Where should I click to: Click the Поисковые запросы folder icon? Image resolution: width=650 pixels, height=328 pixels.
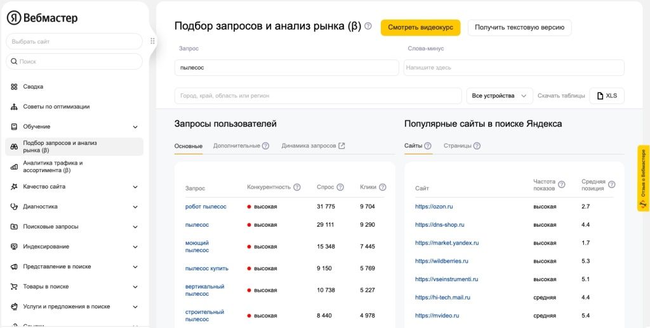(x=14, y=227)
